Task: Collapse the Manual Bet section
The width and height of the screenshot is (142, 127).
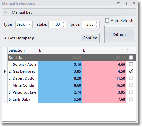Action: click(6, 12)
